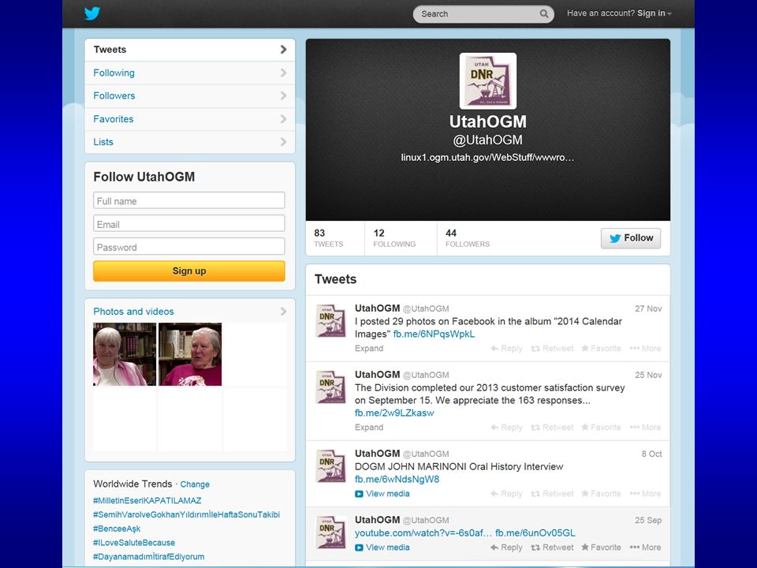Screen dimensions: 757x568
Task: Click DNR avatar on 27 Nov tweet
Action: [330, 320]
